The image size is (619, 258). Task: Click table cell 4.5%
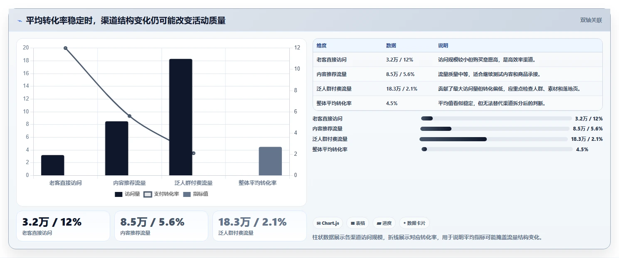(x=392, y=103)
